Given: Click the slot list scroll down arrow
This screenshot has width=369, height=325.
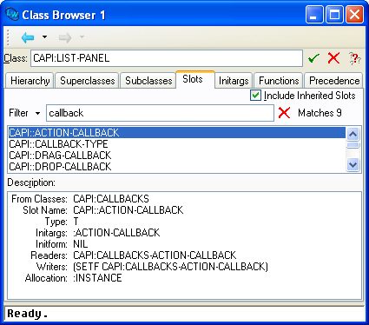Looking at the screenshot, I should 353,165.
